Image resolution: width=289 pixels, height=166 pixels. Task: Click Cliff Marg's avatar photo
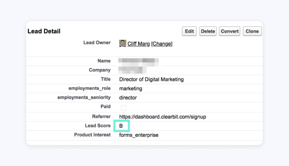pos(123,44)
